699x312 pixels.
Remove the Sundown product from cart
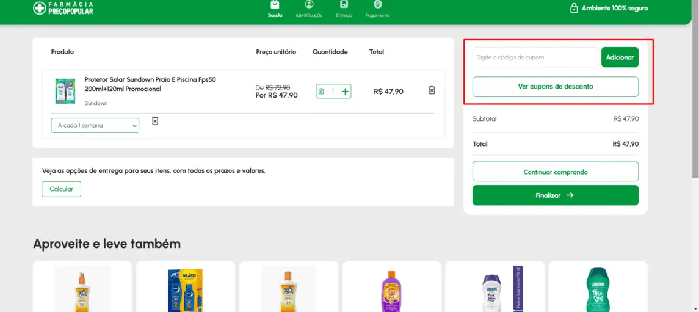(432, 90)
